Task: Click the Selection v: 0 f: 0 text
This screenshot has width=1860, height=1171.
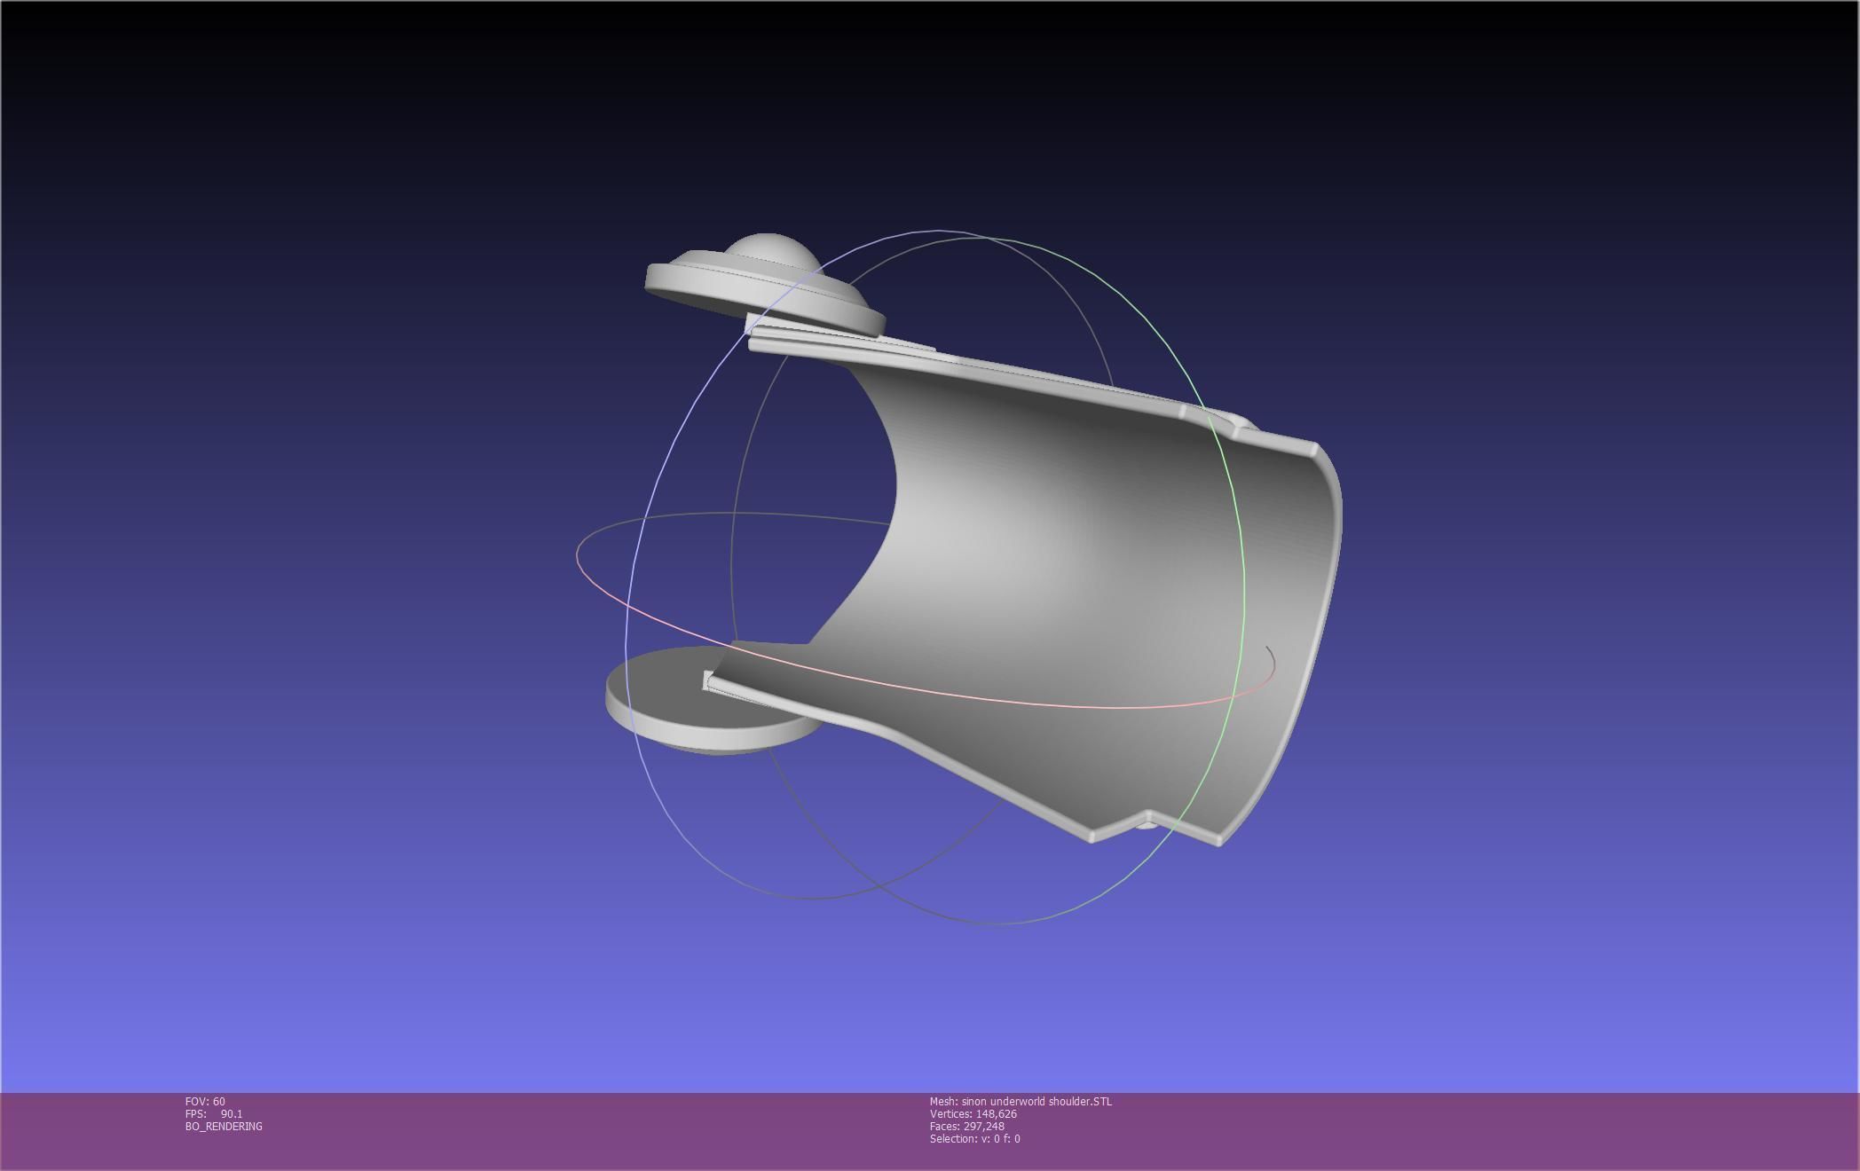Action: [974, 1139]
